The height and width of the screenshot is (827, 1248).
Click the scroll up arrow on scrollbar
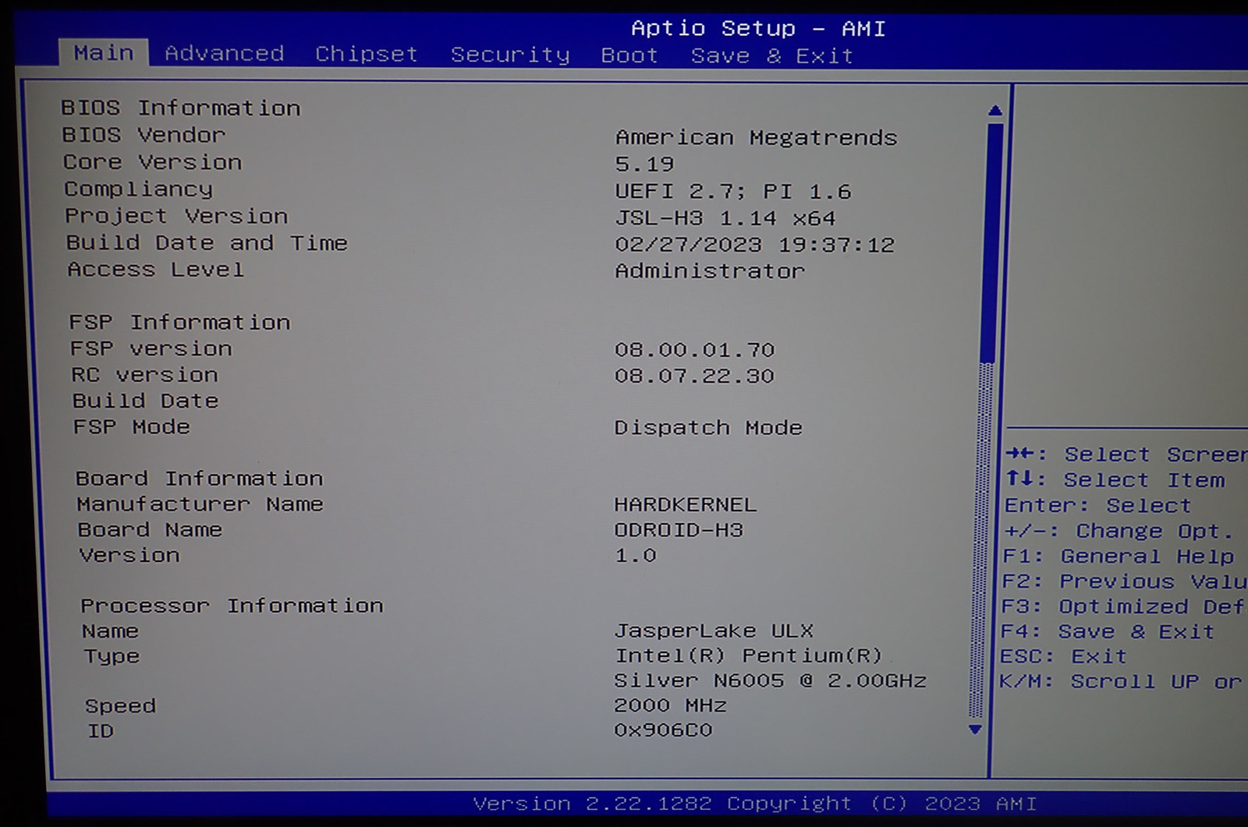(x=994, y=111)
